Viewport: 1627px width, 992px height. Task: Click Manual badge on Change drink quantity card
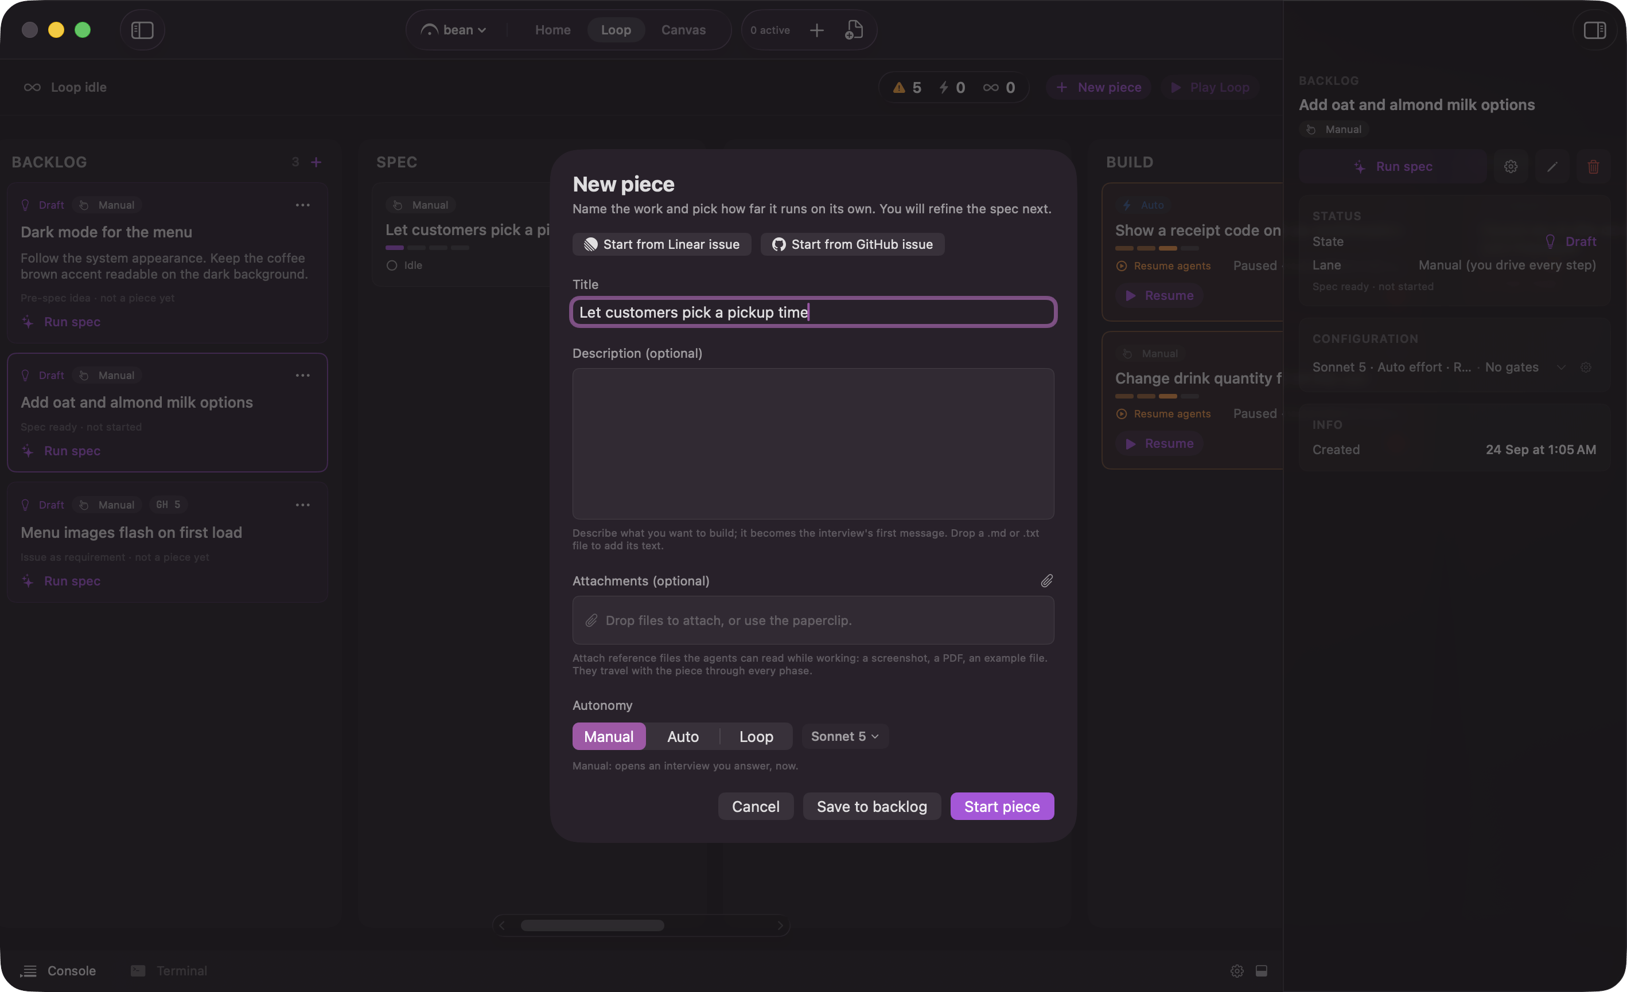[x=1151, y=354]
